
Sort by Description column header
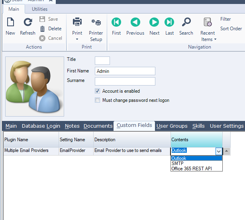132,140
